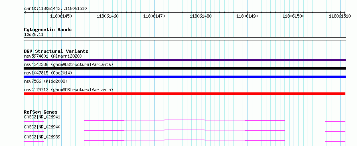
Task: Click the thin red nsv7566 variant line
Action: 185,85
